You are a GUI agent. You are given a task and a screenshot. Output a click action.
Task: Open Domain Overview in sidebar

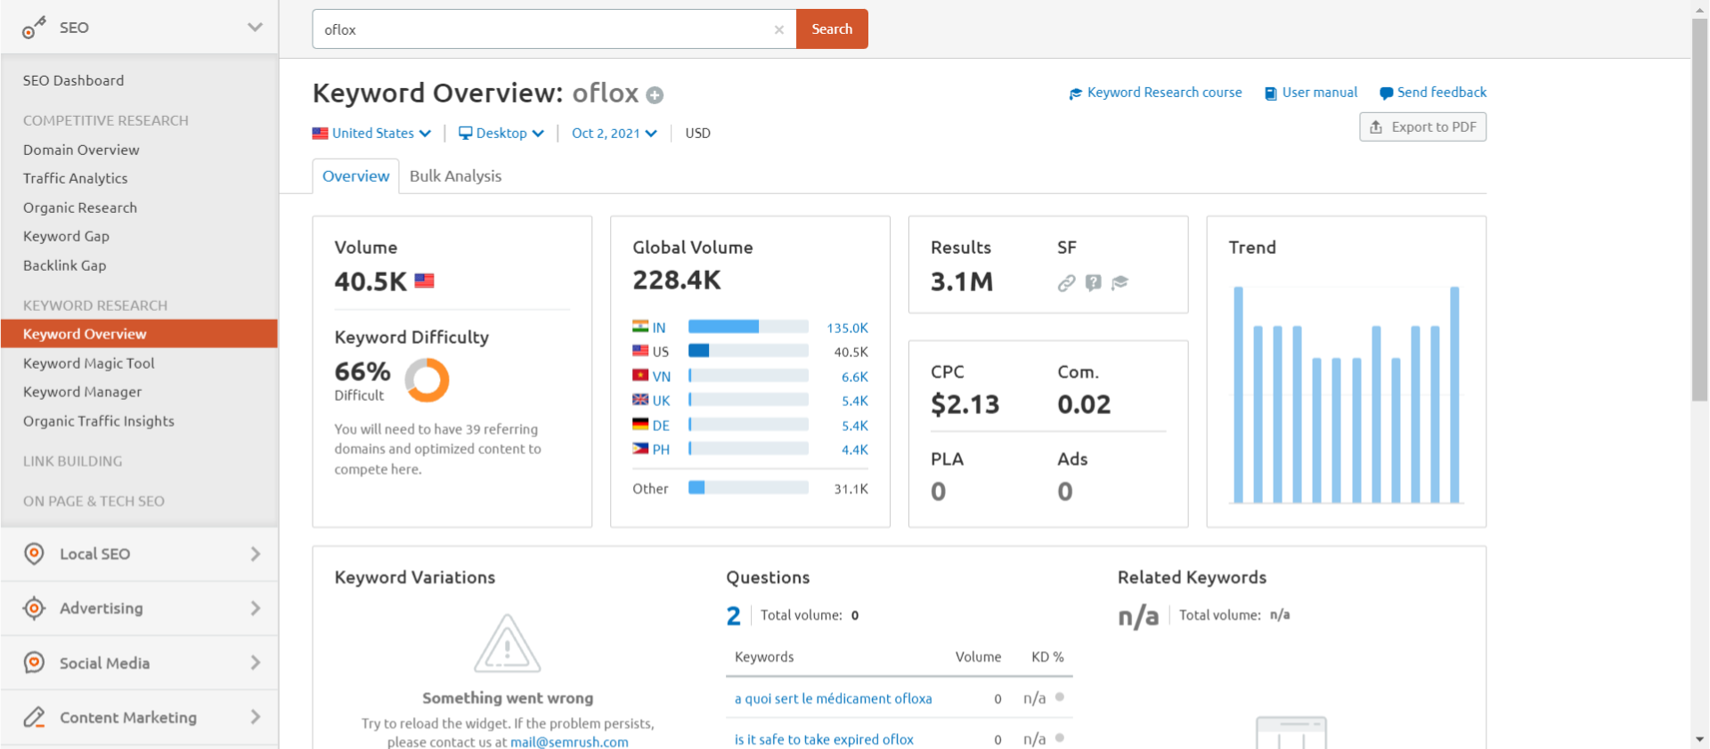point(81,150)
